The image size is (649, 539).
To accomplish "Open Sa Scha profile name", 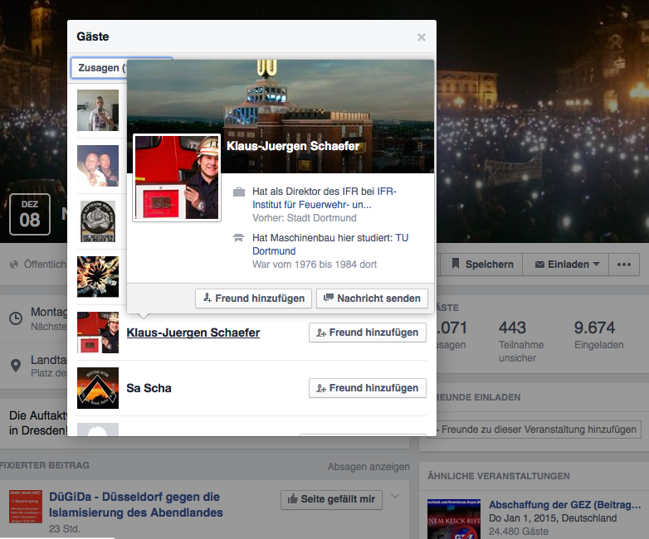I will coord(149,388).
